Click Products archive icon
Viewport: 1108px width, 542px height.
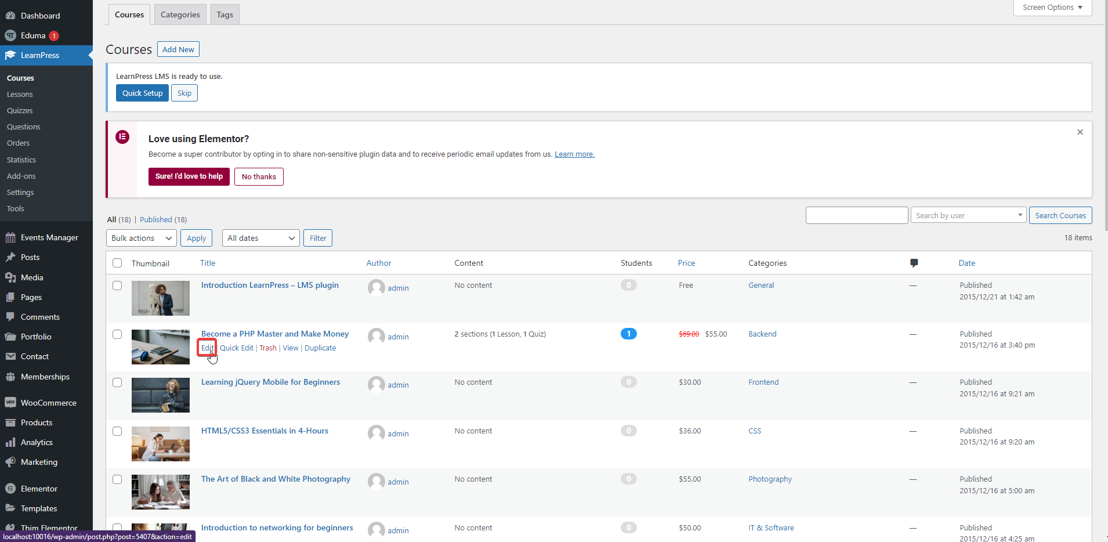coord(10,422)
